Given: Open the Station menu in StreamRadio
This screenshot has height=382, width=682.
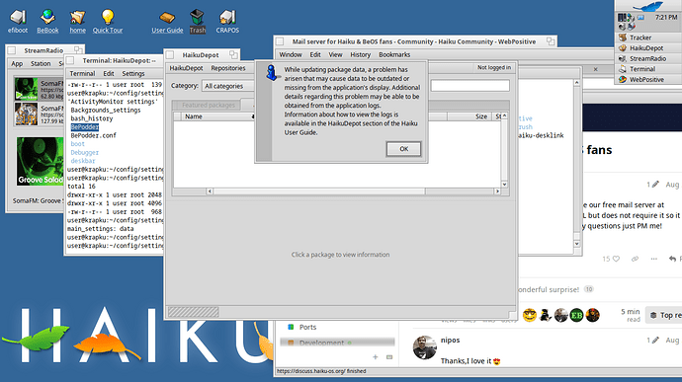Looking at the screenshot, I should tap(41, 63).
